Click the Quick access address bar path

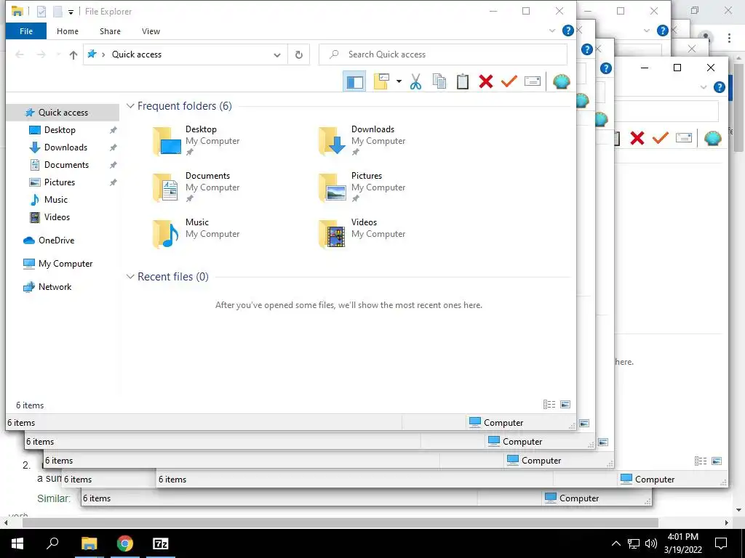[136, 54]
